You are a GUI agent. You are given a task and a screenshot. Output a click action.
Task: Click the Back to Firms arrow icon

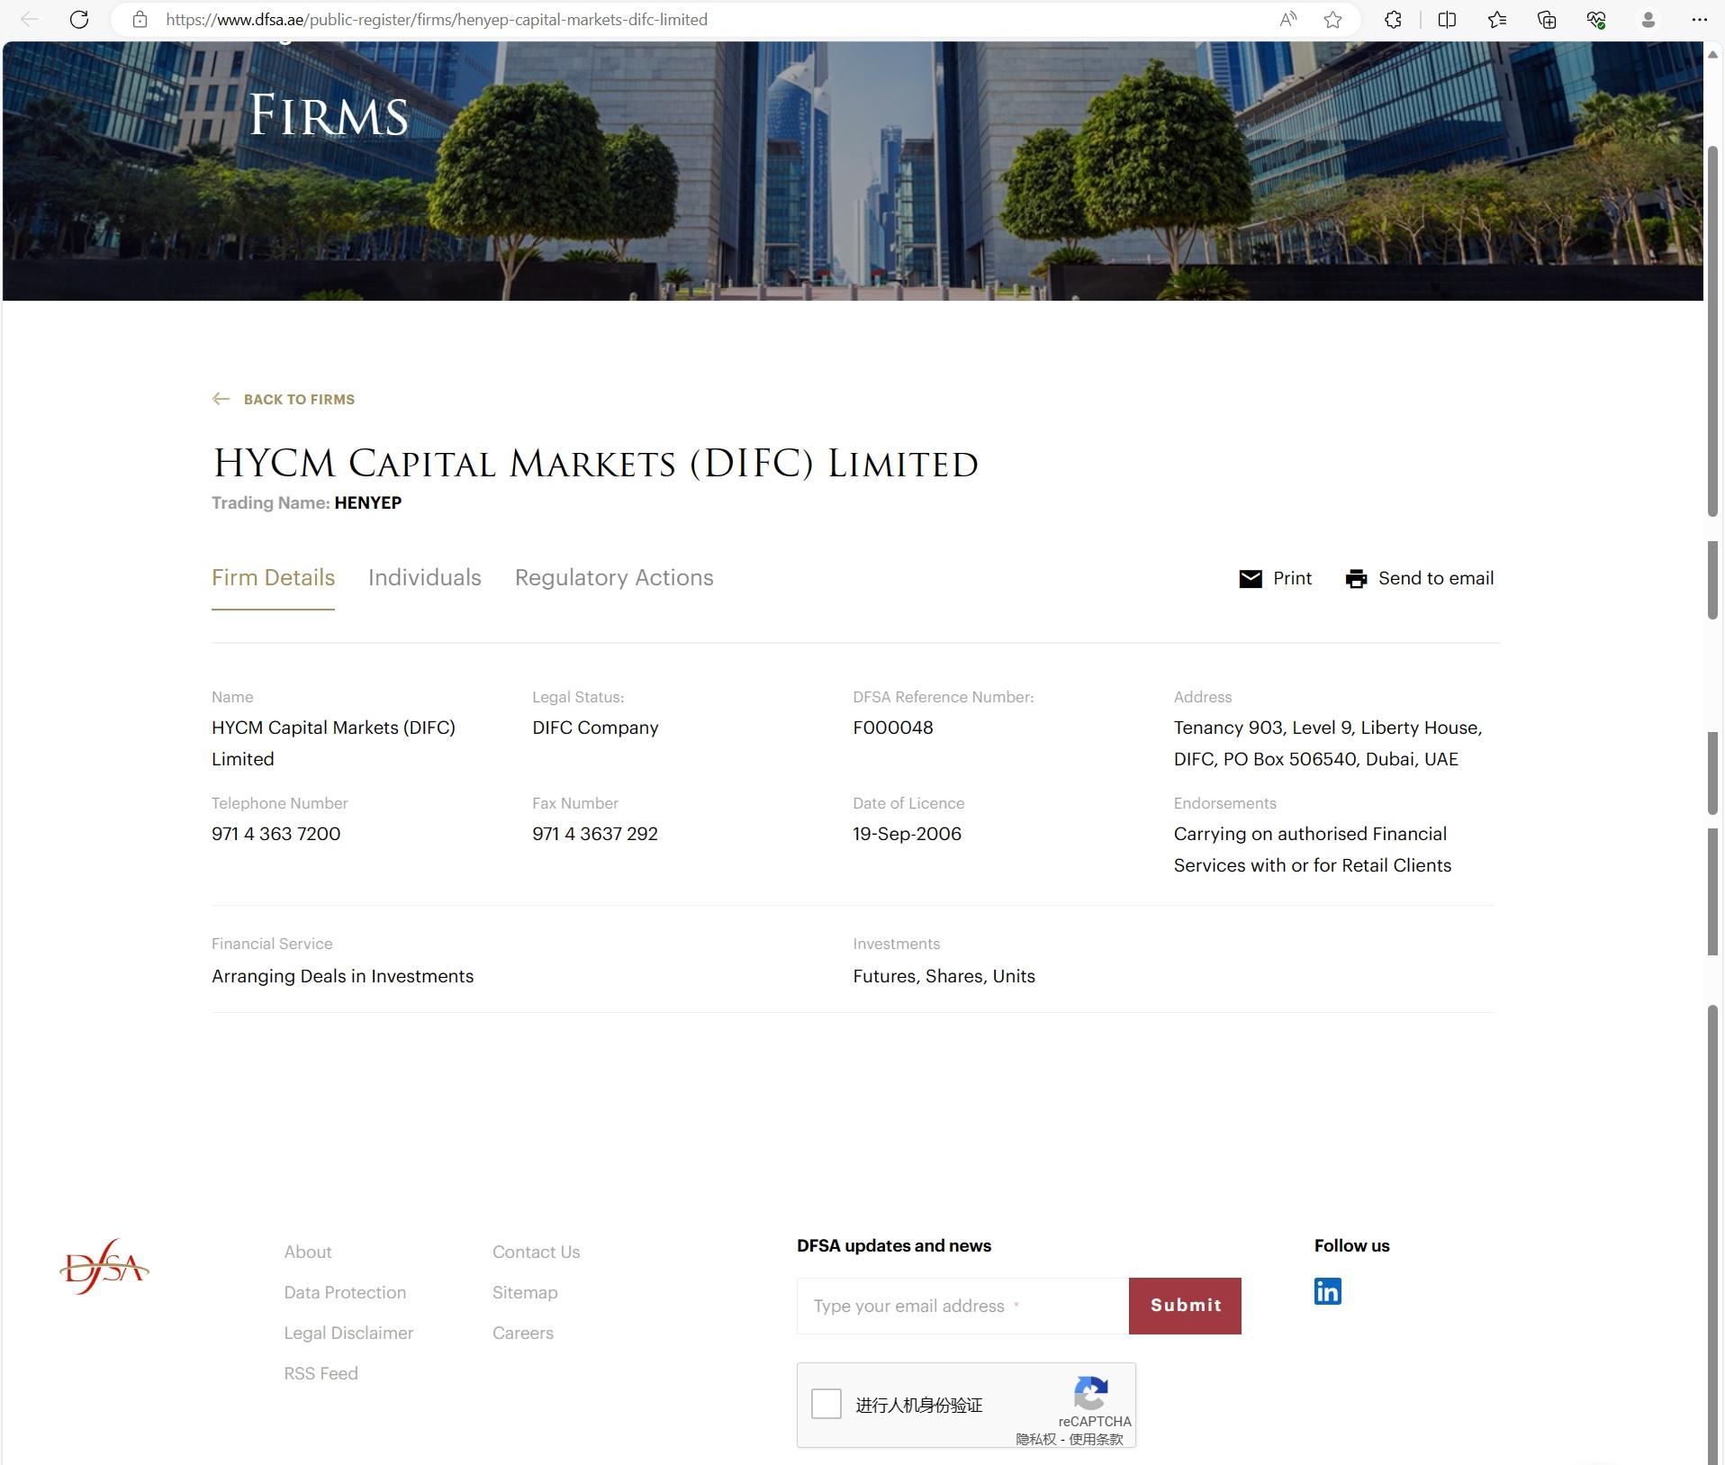[x=221, y=399]
